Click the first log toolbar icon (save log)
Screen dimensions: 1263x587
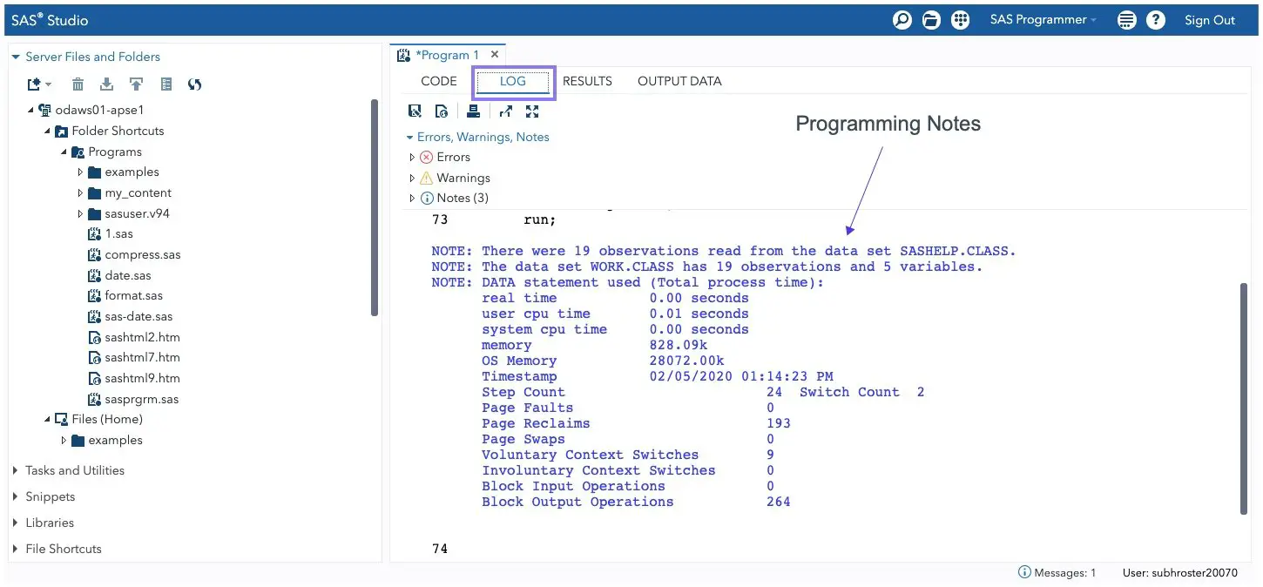click(415, 111)
